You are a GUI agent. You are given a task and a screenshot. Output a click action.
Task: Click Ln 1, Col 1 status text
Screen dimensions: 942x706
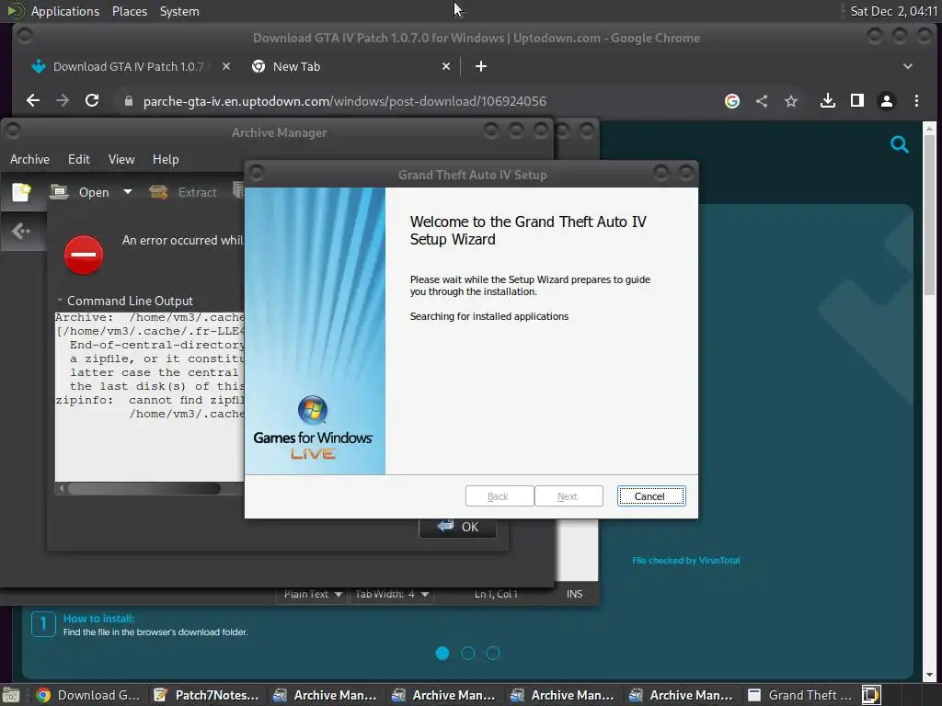[x=496, y=594]
